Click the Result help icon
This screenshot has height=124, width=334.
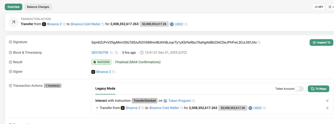tap(11, 62)
